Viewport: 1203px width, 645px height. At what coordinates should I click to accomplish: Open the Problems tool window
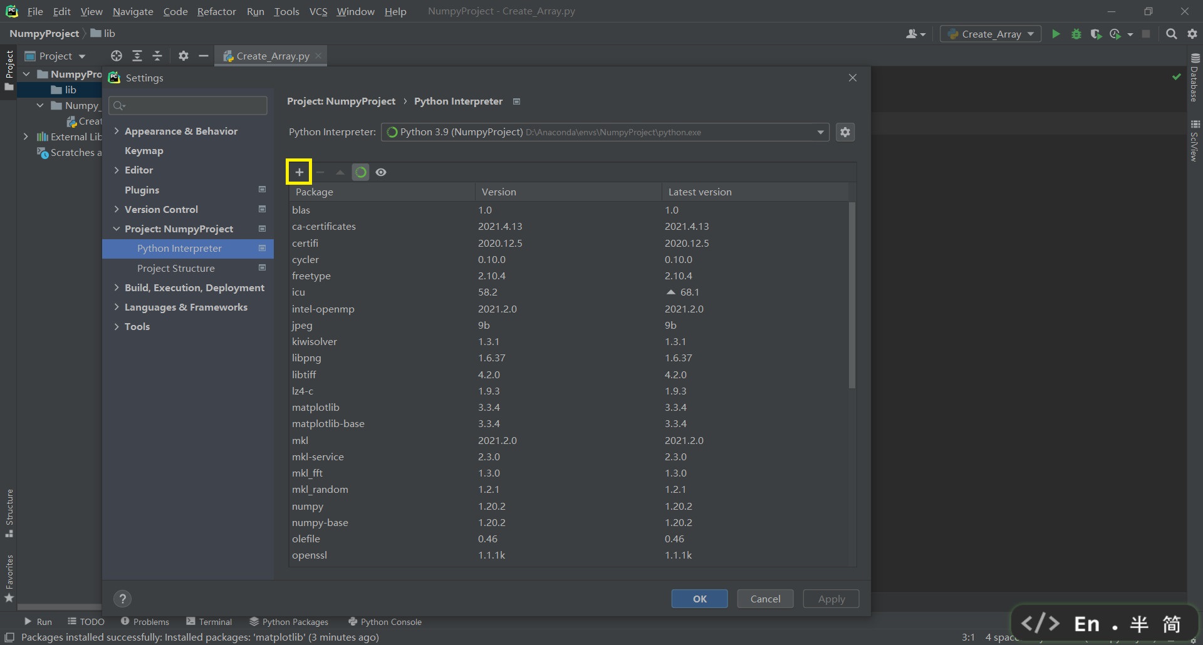(145, 622)
